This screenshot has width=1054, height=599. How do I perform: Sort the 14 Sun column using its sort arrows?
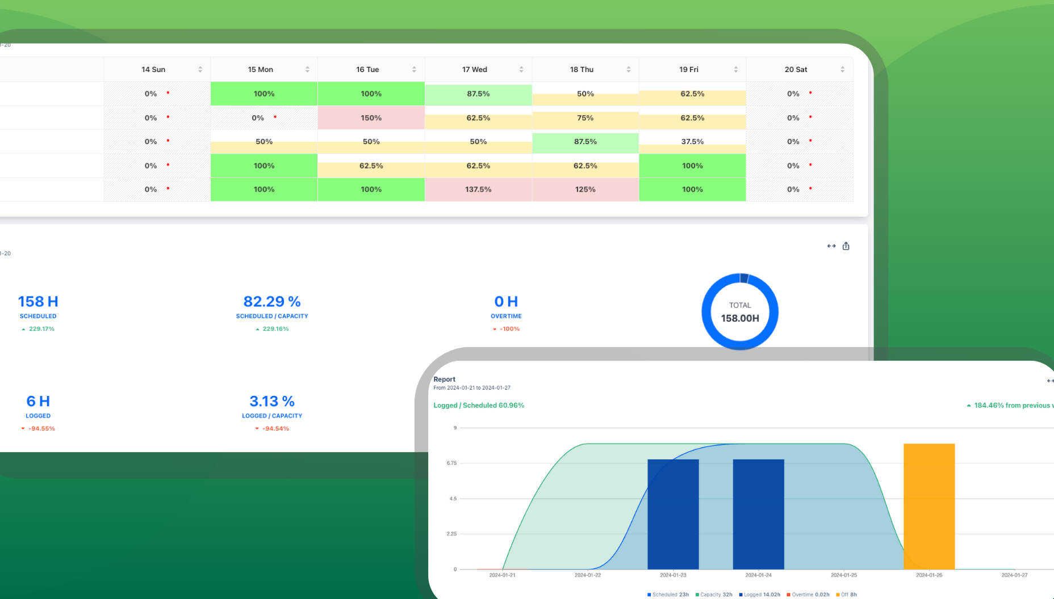(200, 69)
